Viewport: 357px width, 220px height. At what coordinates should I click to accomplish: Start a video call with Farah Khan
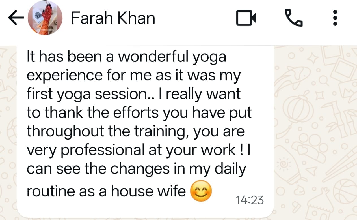(246, 18)
